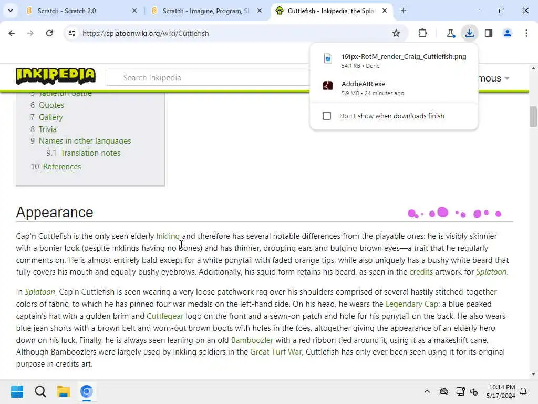Open the side panel icon

click(489, 33)
